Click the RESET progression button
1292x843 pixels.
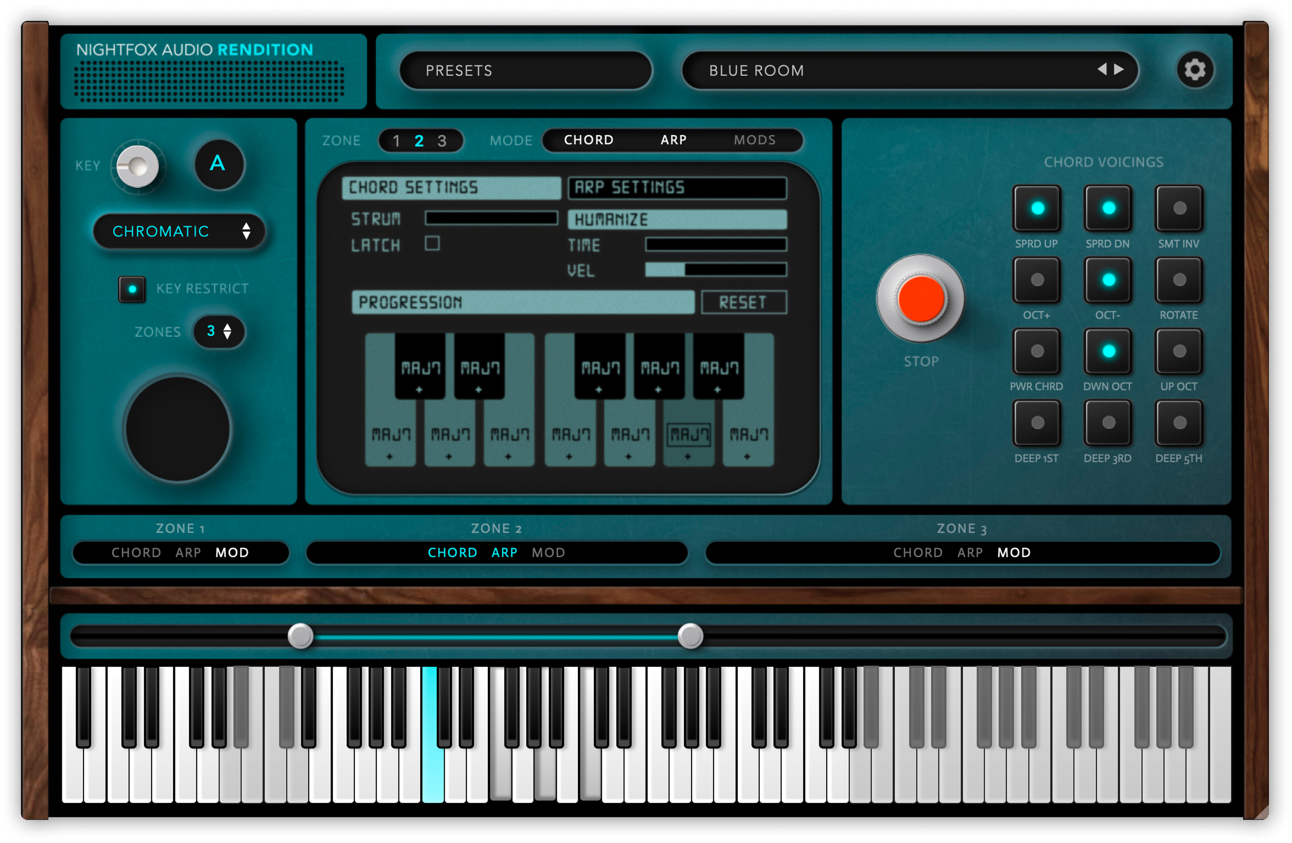click(x=743, y=302)
